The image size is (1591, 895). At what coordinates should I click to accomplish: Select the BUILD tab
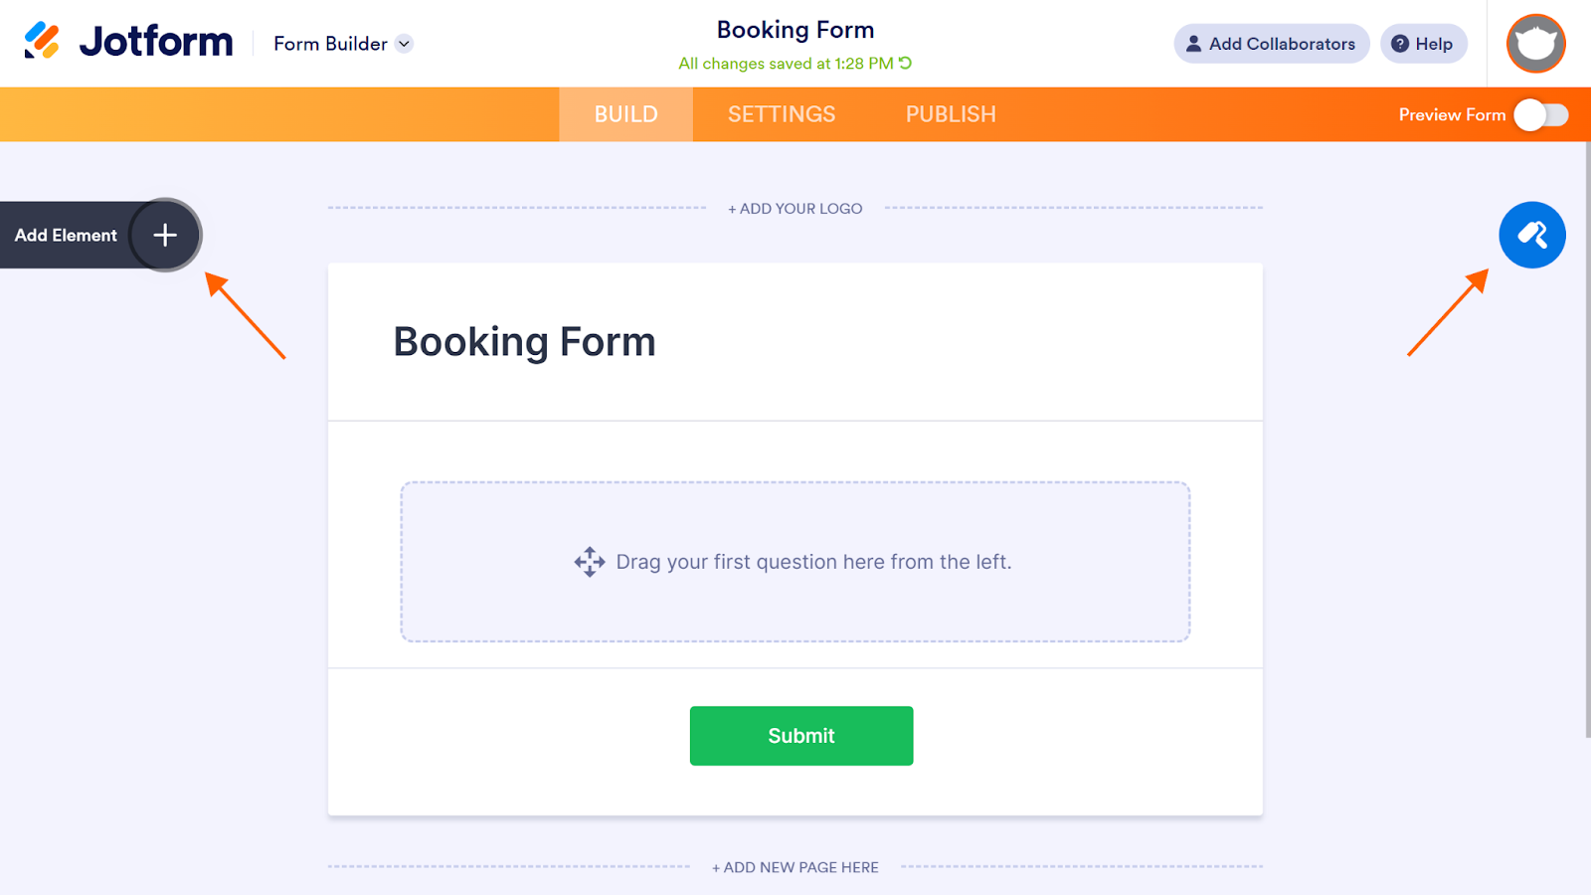626,114
